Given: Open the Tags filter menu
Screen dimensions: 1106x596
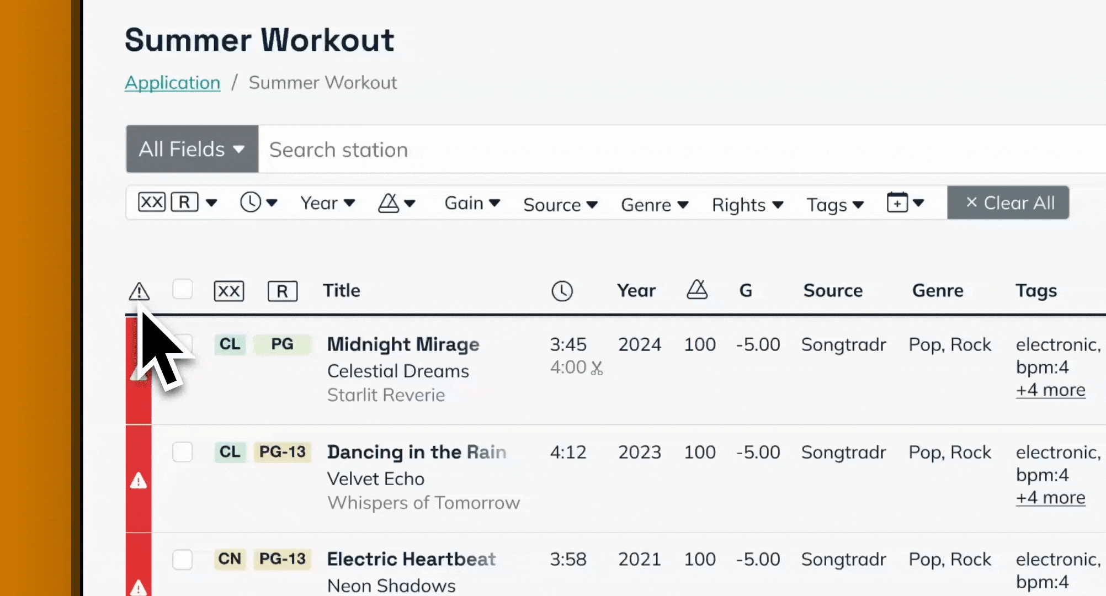Looking at the screenshot, I should point(835,204).
